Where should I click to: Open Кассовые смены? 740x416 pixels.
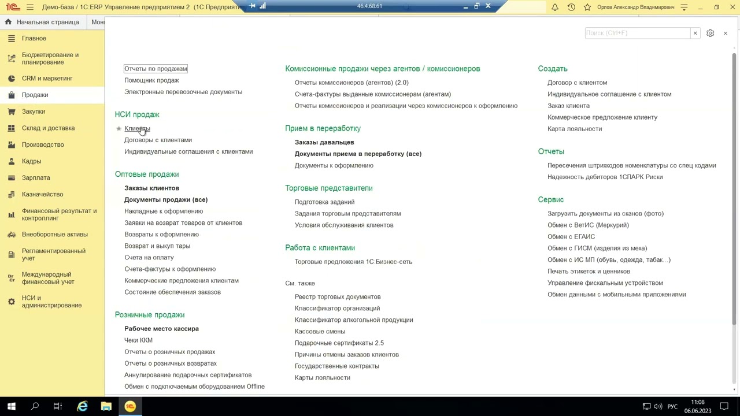tap(320, 332)
